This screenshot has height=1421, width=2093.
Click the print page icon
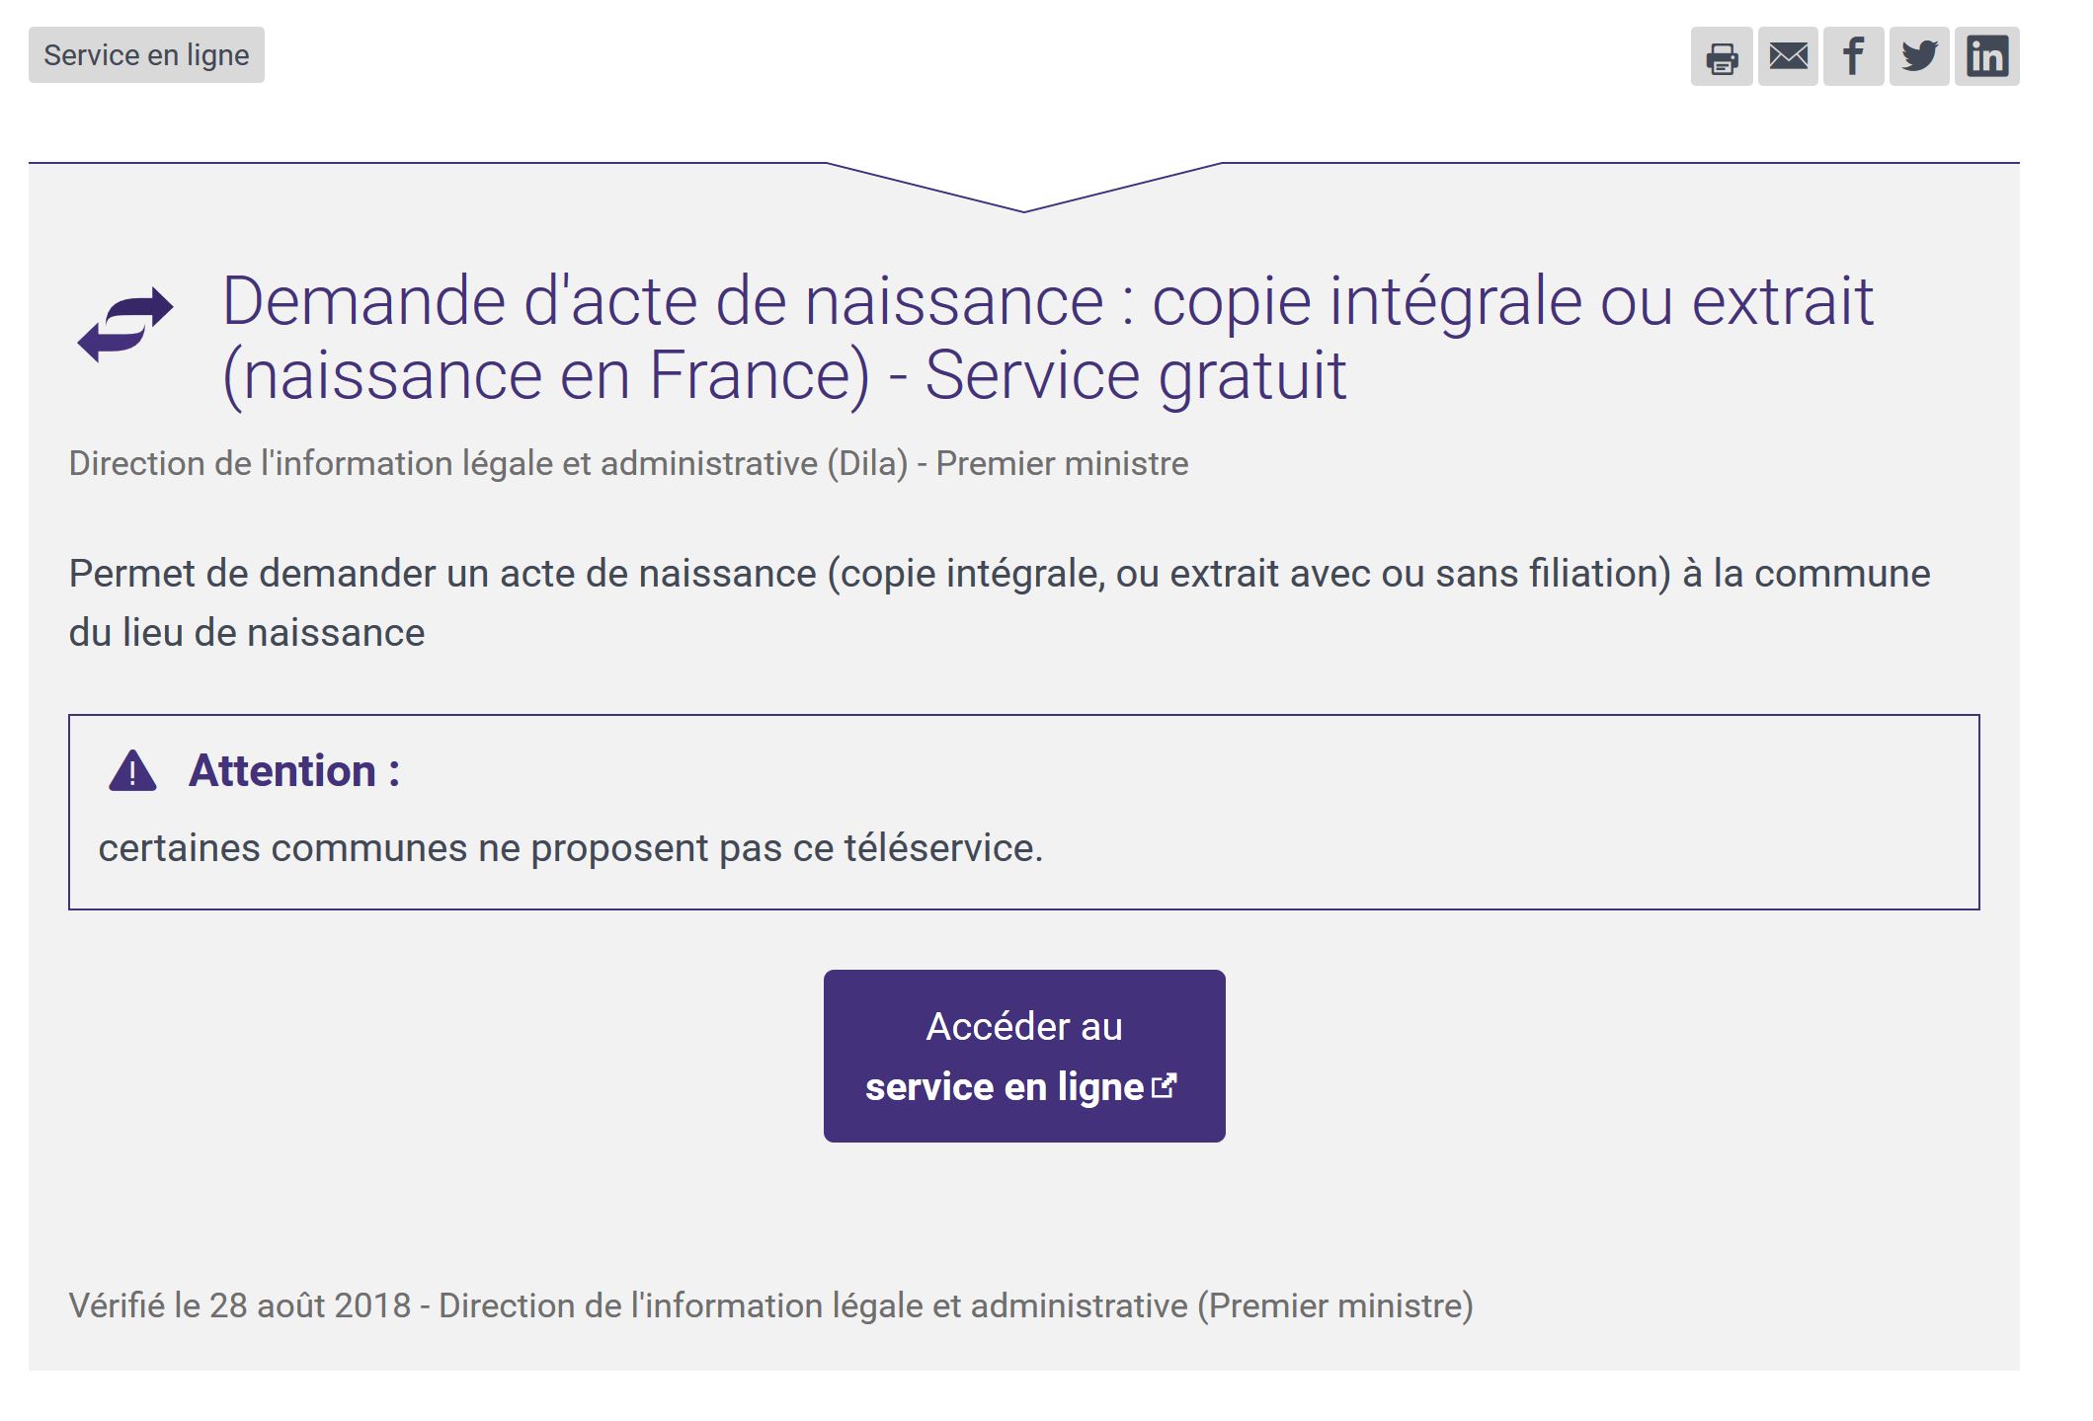[1721, 57]
